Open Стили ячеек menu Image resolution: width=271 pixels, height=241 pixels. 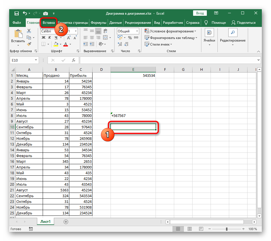point(158,44)
